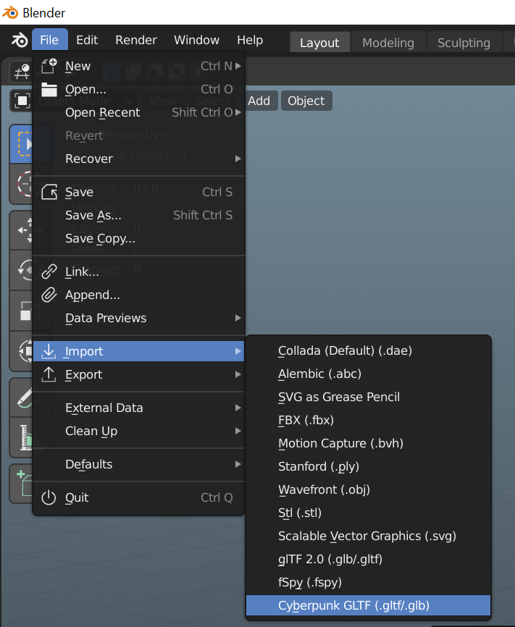Click Link... in the File menu

[138, 272]
